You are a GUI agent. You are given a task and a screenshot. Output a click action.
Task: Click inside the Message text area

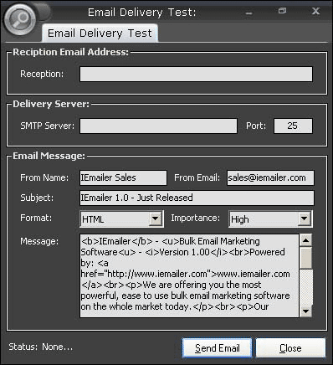click(x=189, y=275)
